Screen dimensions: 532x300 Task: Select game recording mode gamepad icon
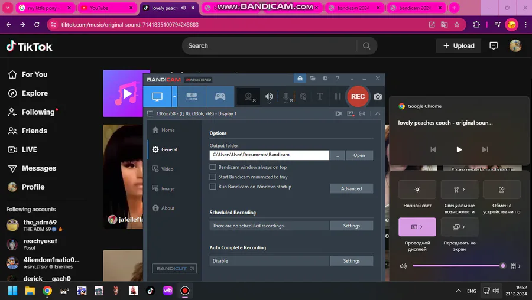point(220,97)
